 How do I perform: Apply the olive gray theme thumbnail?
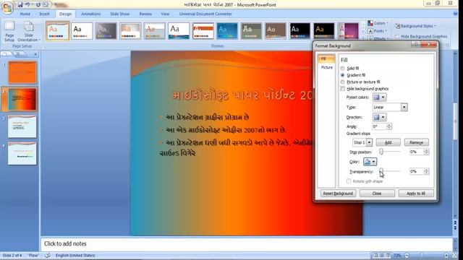coord(251,31)
